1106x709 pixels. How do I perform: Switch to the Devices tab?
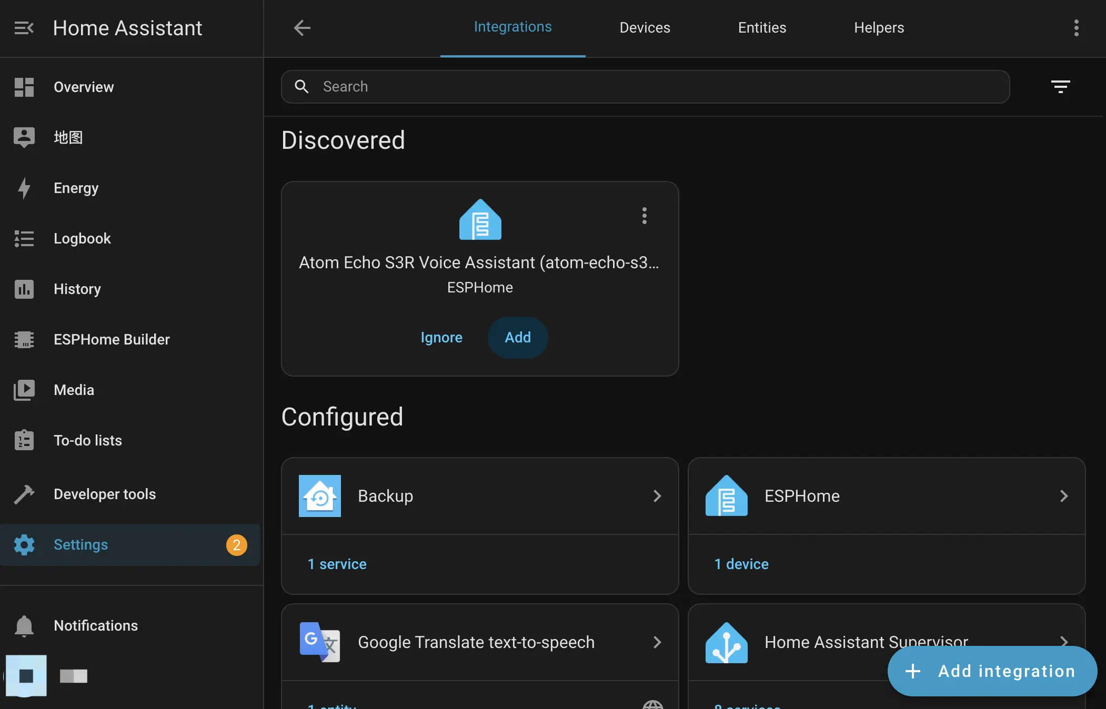coord(645,28)
